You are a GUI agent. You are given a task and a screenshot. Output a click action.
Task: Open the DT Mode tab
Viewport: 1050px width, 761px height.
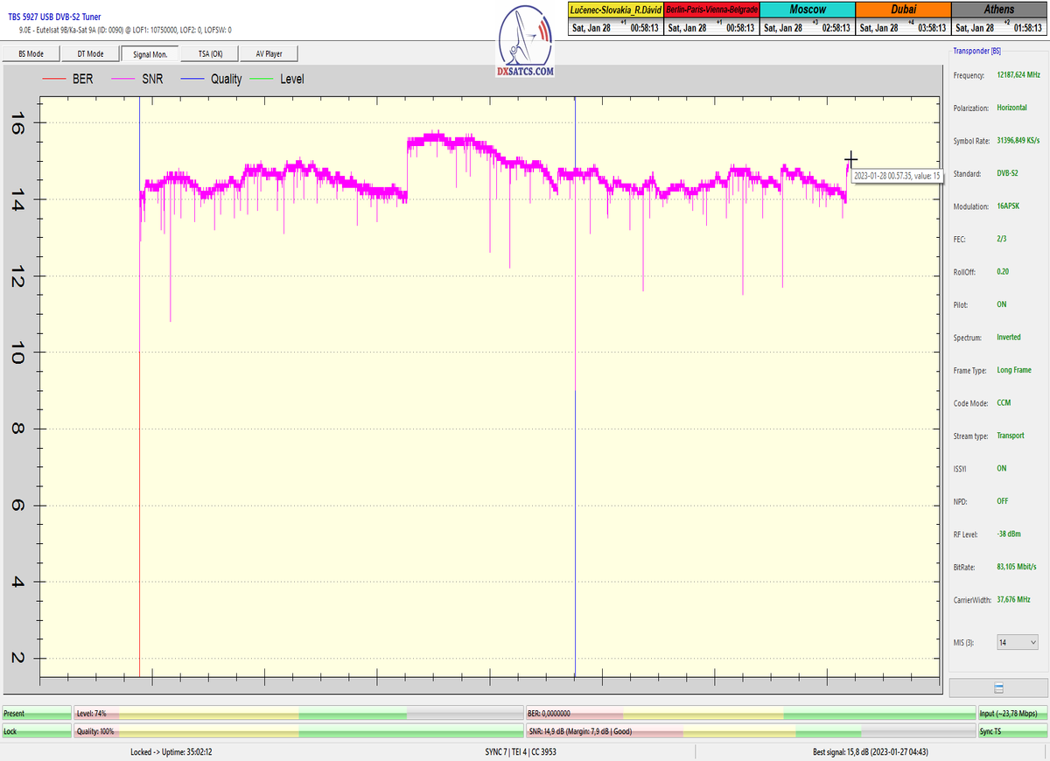point(90,53)
